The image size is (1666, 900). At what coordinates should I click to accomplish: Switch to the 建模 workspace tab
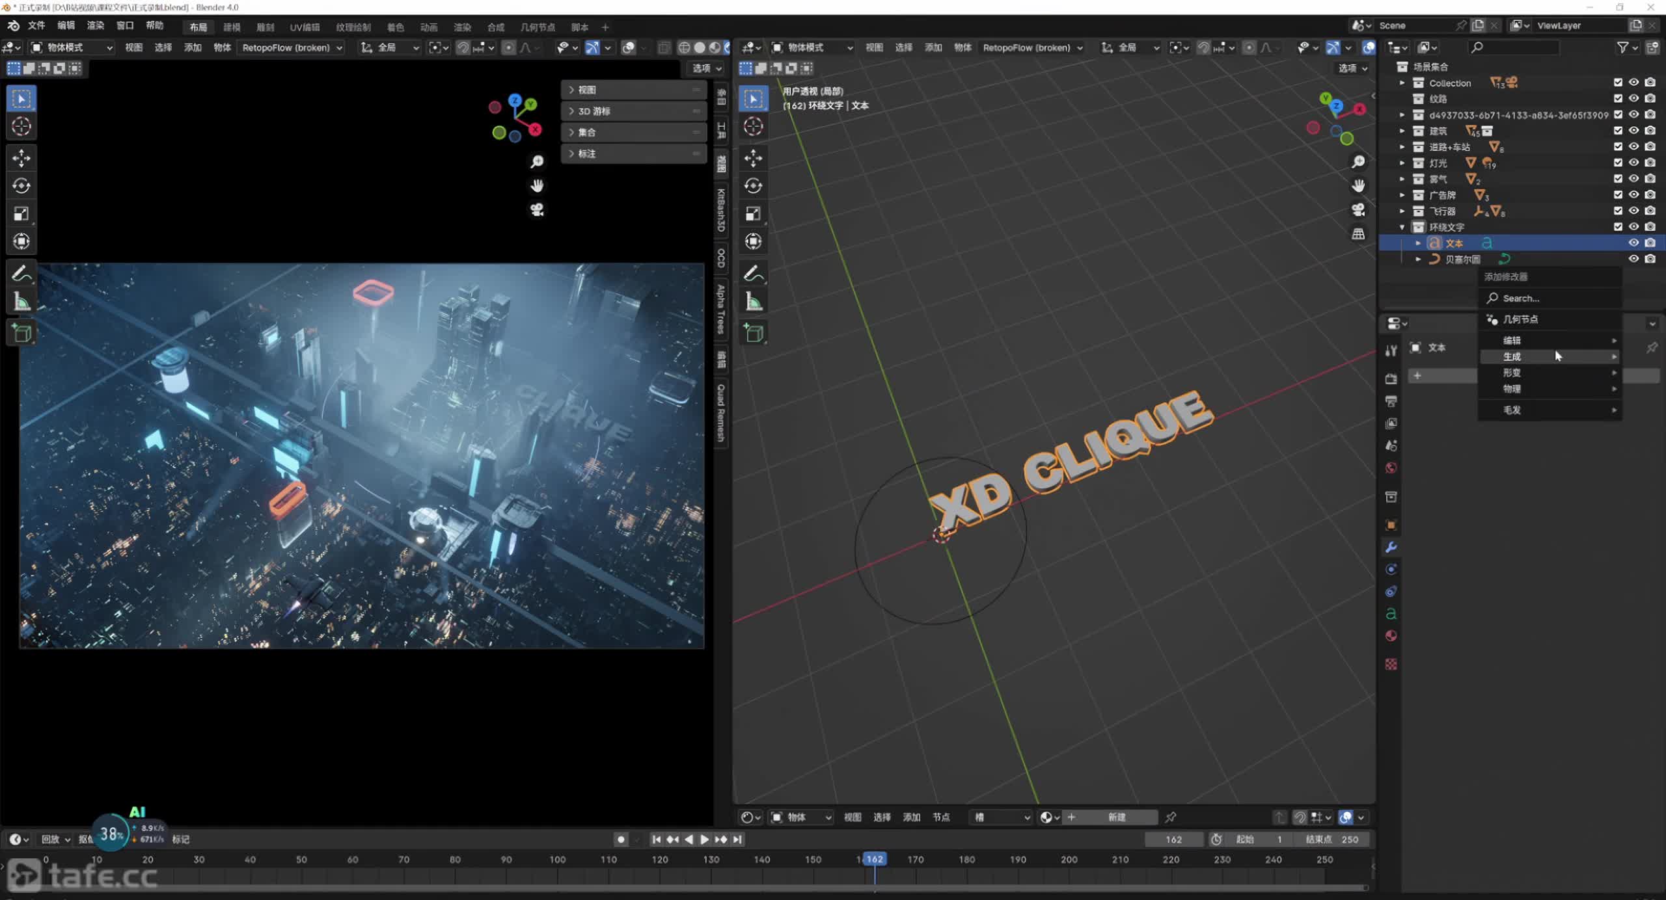click(x=232, y=27)
